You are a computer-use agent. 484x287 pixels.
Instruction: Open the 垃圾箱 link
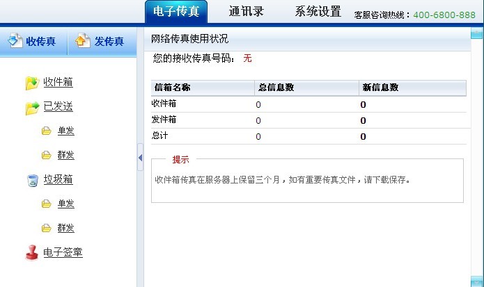(x=58, y=179)
